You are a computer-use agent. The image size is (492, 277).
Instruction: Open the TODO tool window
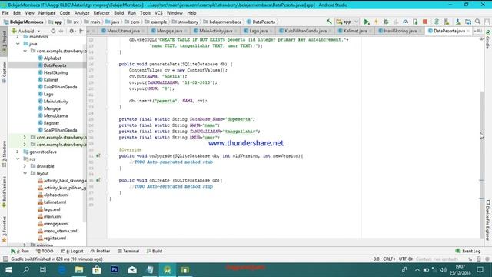click(45, 251)
